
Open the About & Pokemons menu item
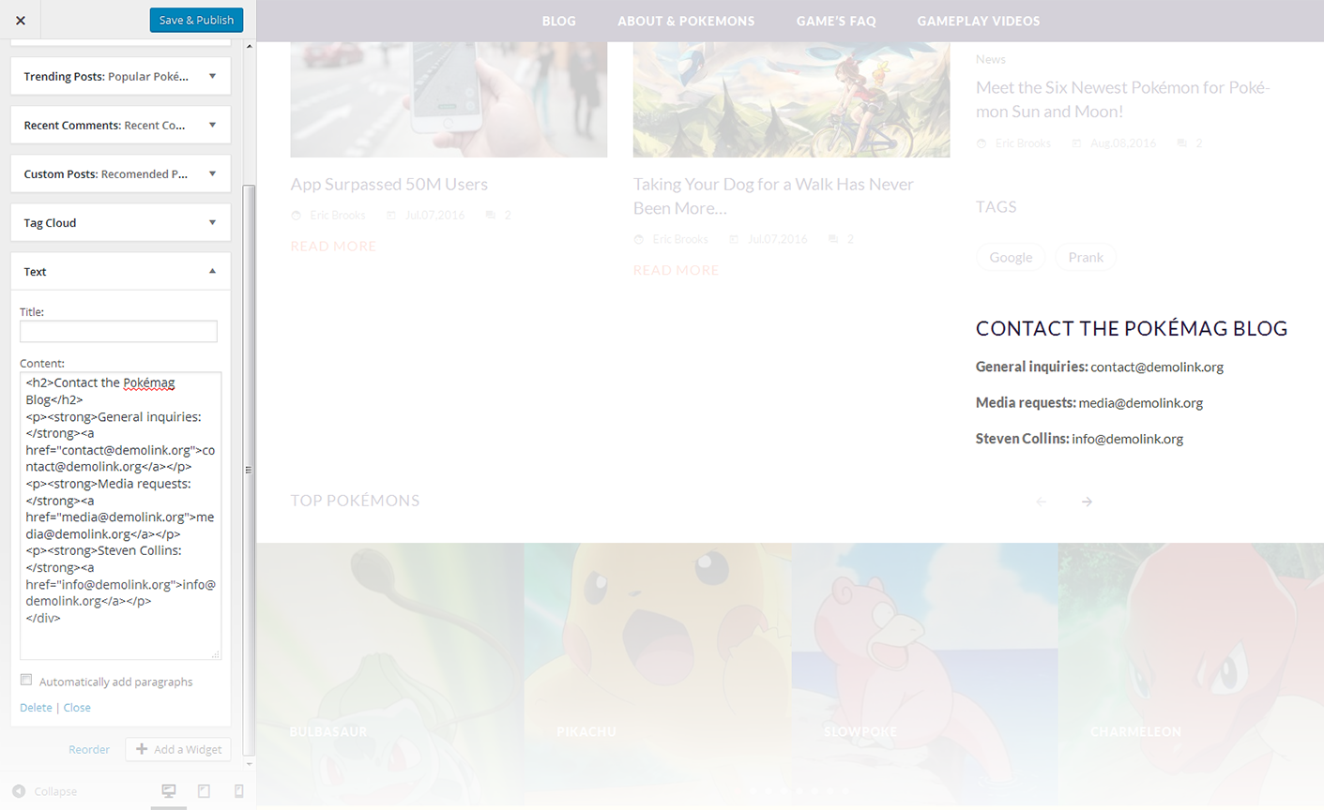(x=686, y=21)
